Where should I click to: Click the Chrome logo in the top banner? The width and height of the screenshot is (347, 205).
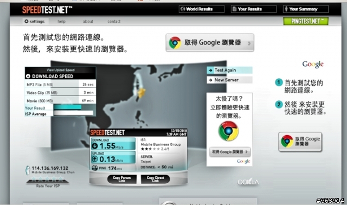click(x=175, y=42)
